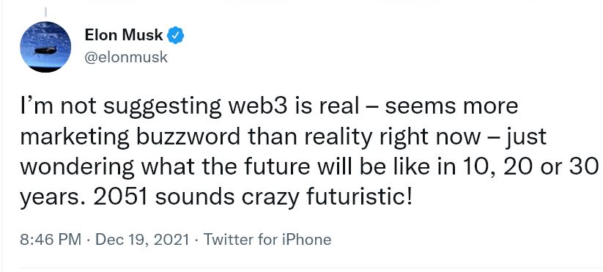Select the 2051 number in tweet
The height and width of the screenshot is (272, 603).
tap(121, 197)
